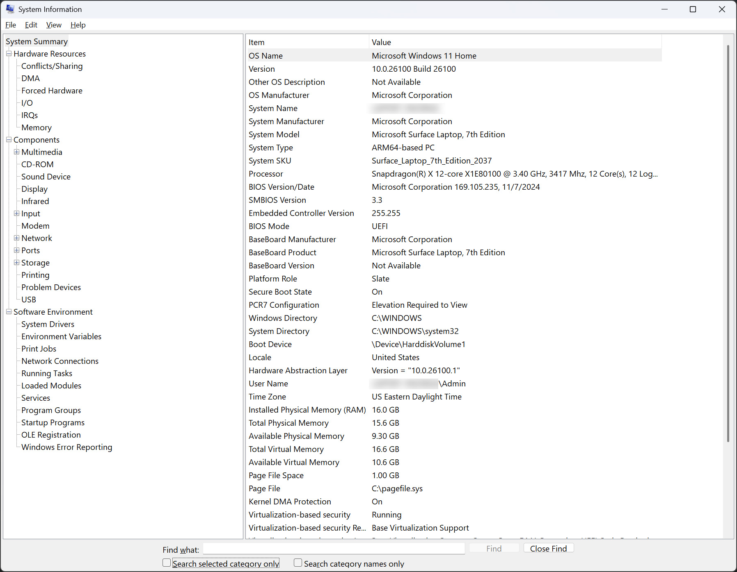Click the vertical scrollbar in details pane
The height and width of the screenshot is (572, 737).
728,246
